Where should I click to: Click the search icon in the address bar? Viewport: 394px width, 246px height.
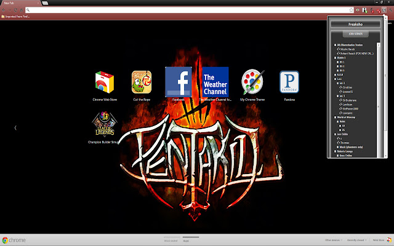click(28, 10)
